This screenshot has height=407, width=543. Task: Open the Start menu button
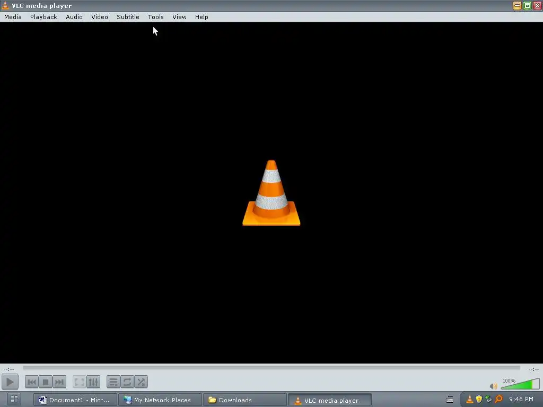click(14, 399)
